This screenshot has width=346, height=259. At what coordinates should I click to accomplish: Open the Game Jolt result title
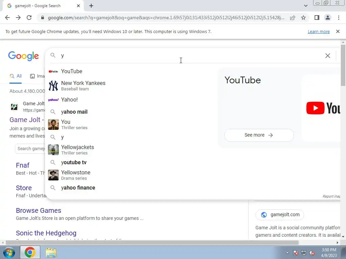[26, 120]
